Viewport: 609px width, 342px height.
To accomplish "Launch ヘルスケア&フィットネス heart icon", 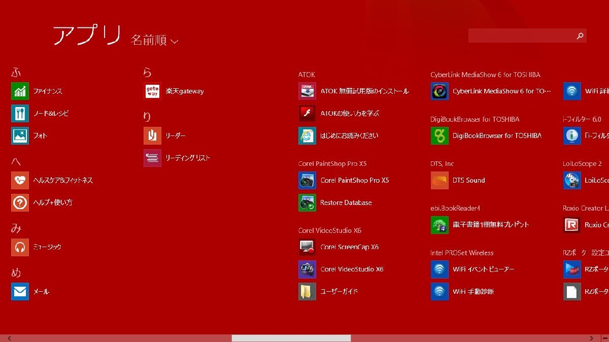I will (x=20, y=180).
